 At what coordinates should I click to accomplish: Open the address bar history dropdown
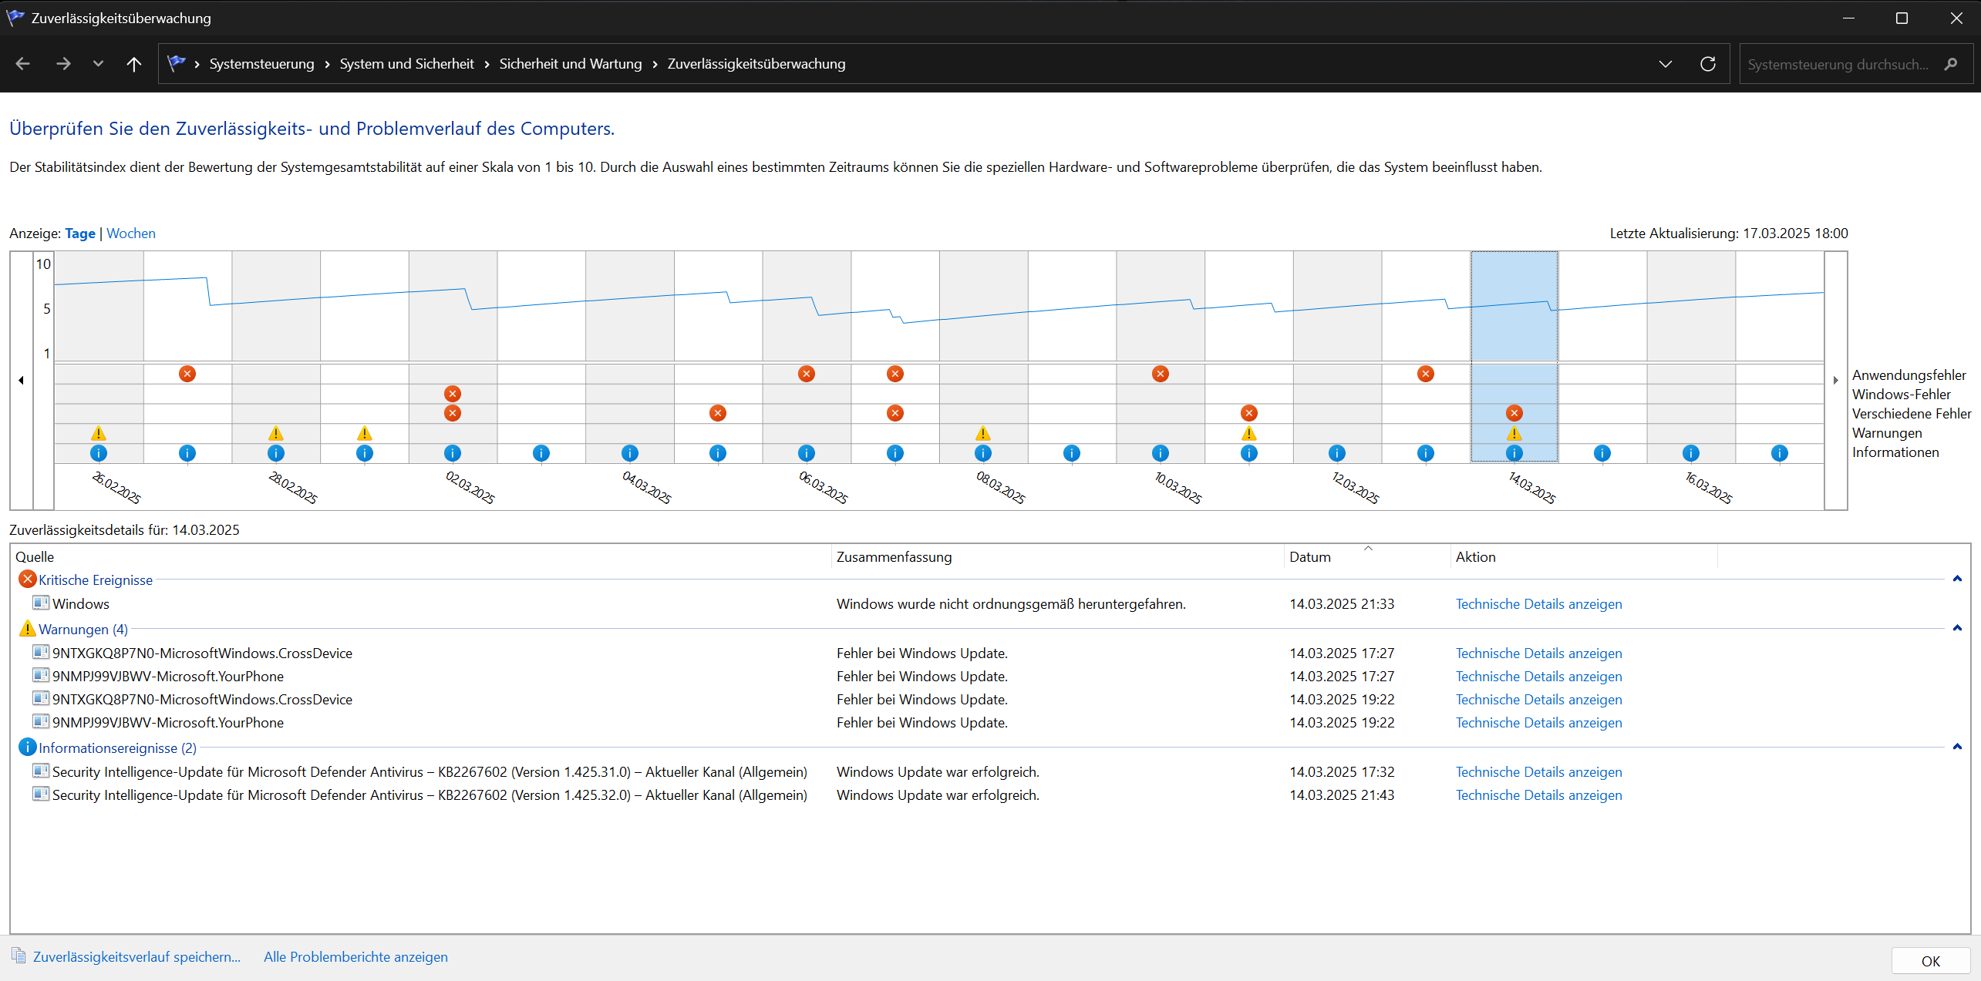pos(1665,64)
